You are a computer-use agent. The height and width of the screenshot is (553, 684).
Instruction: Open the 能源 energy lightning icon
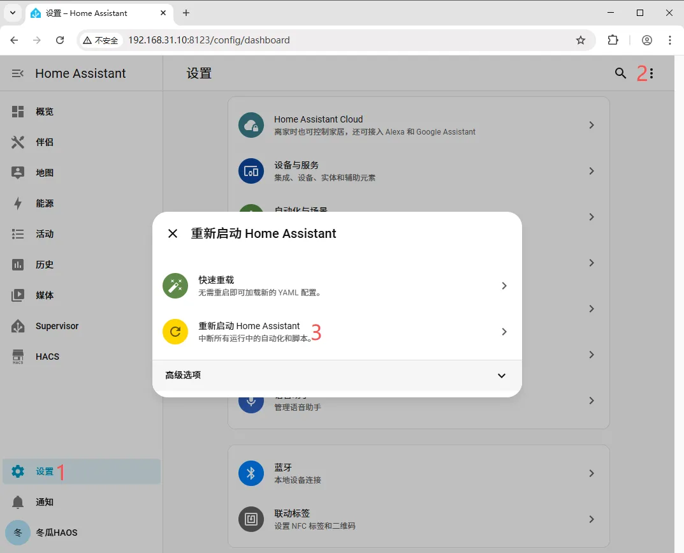click(x=17, y=203)
